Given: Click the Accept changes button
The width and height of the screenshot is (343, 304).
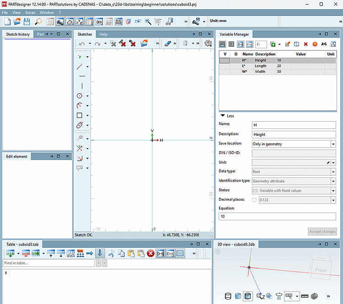Looking at the screenshot, I should tap(322, 231).
